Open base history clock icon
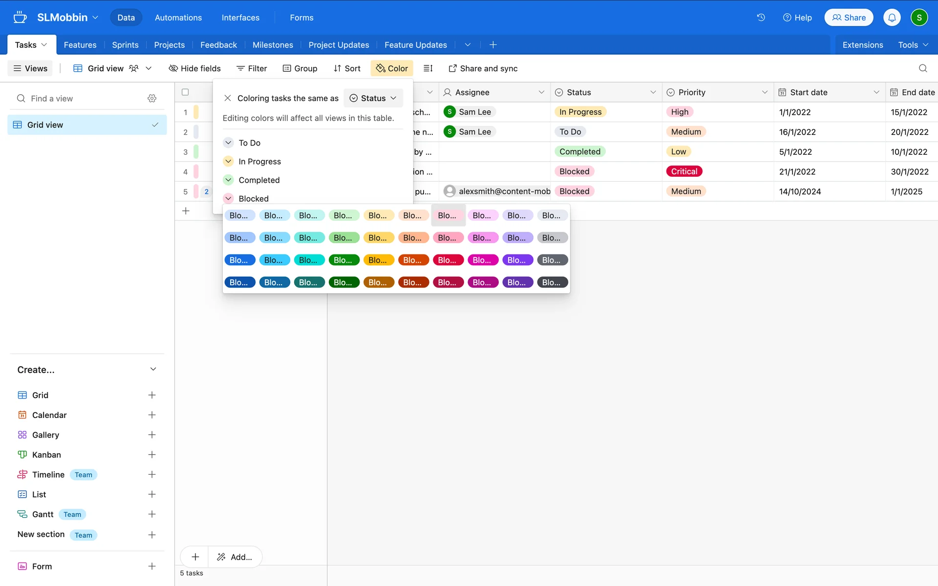The width and height of the screenshot is (938, 586). (761, 18)
